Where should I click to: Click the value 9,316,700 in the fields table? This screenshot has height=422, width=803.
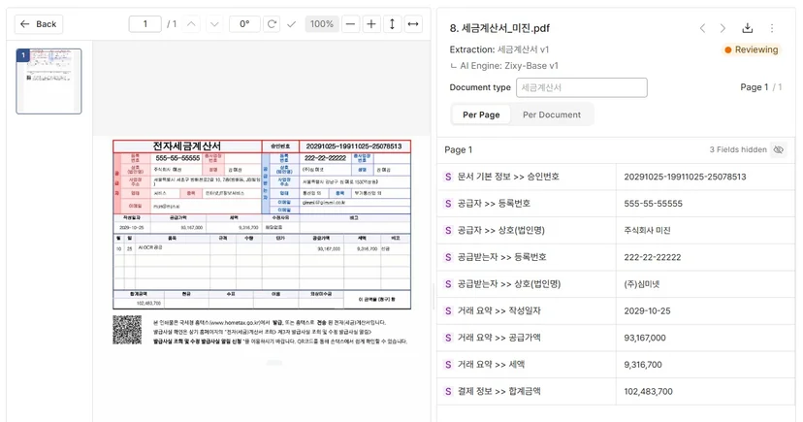[643, 365]
